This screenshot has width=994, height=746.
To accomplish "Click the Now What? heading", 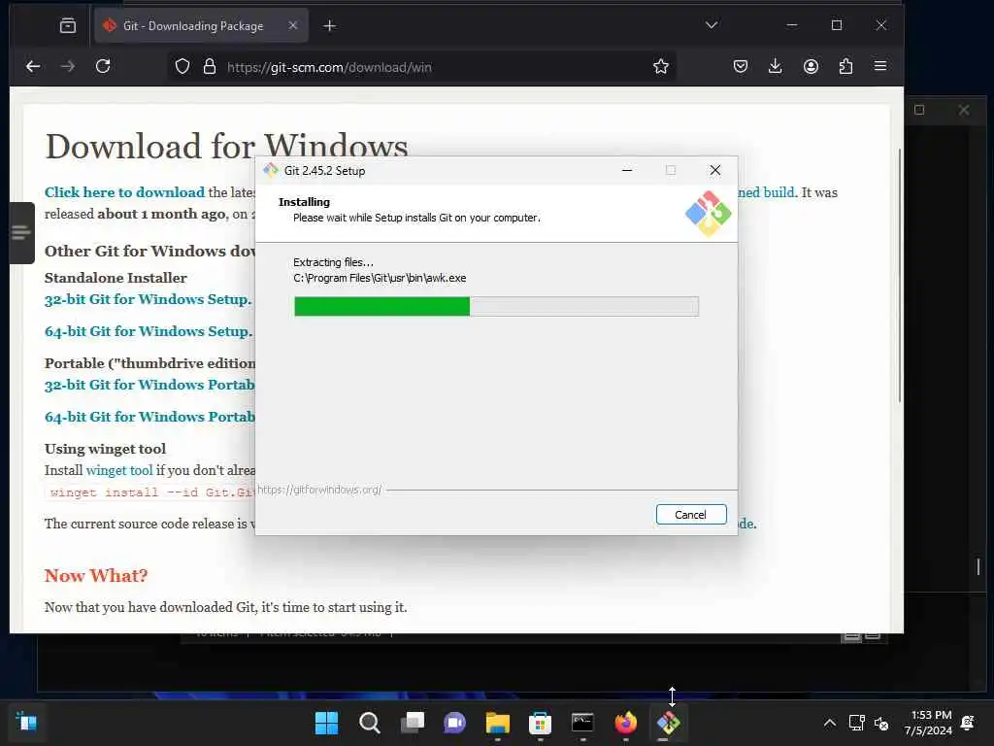I will (96, 575).
